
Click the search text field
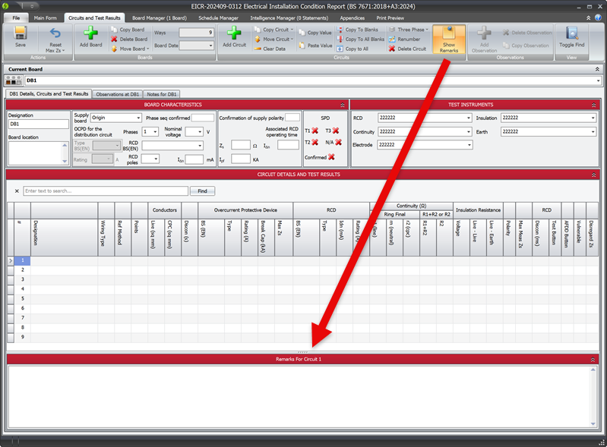point(106,191)
